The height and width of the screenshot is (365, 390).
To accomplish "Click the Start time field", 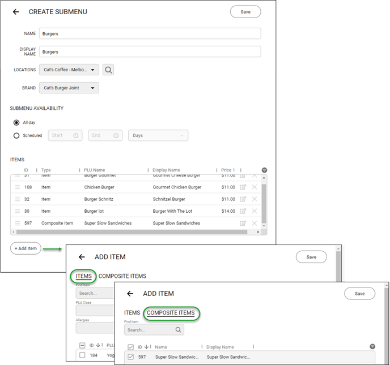I will point(65,136).
